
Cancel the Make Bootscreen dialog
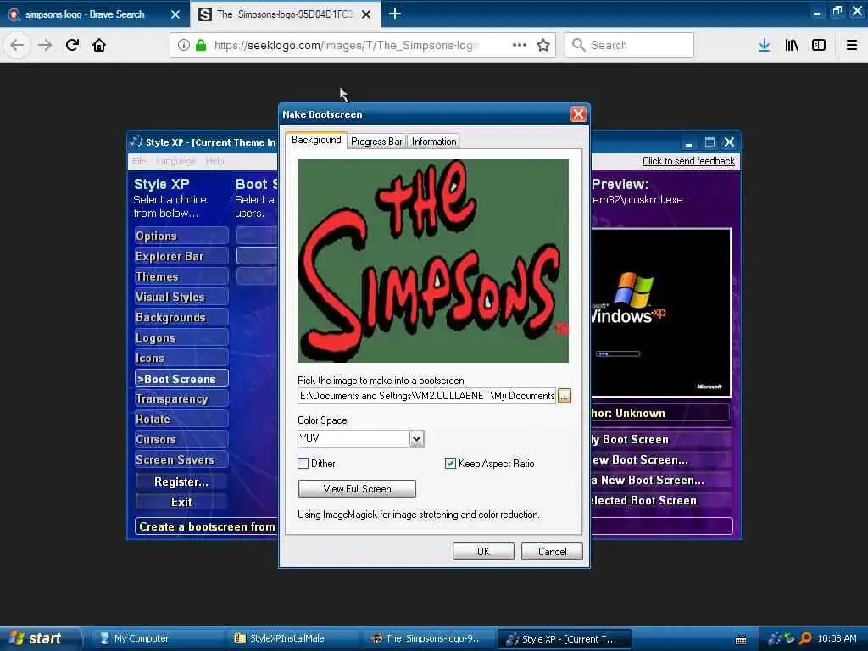pos(552,551)
